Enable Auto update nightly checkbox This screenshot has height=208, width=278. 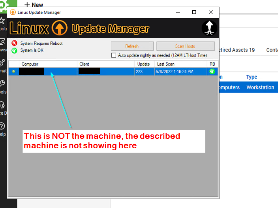pyautogui.click(x=114, y=55)
